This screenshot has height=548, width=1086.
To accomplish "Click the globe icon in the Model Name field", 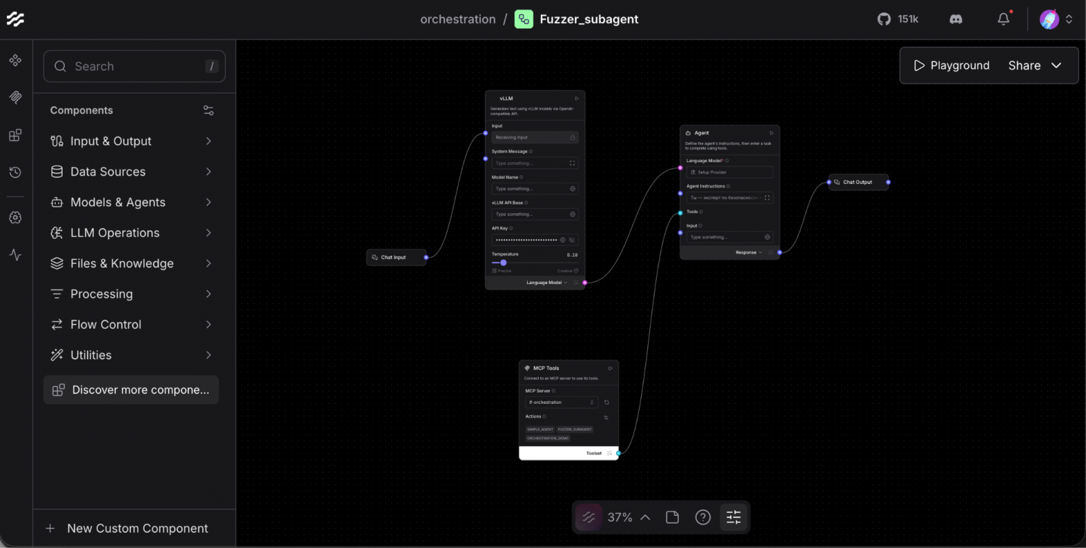I will [573, 189].
